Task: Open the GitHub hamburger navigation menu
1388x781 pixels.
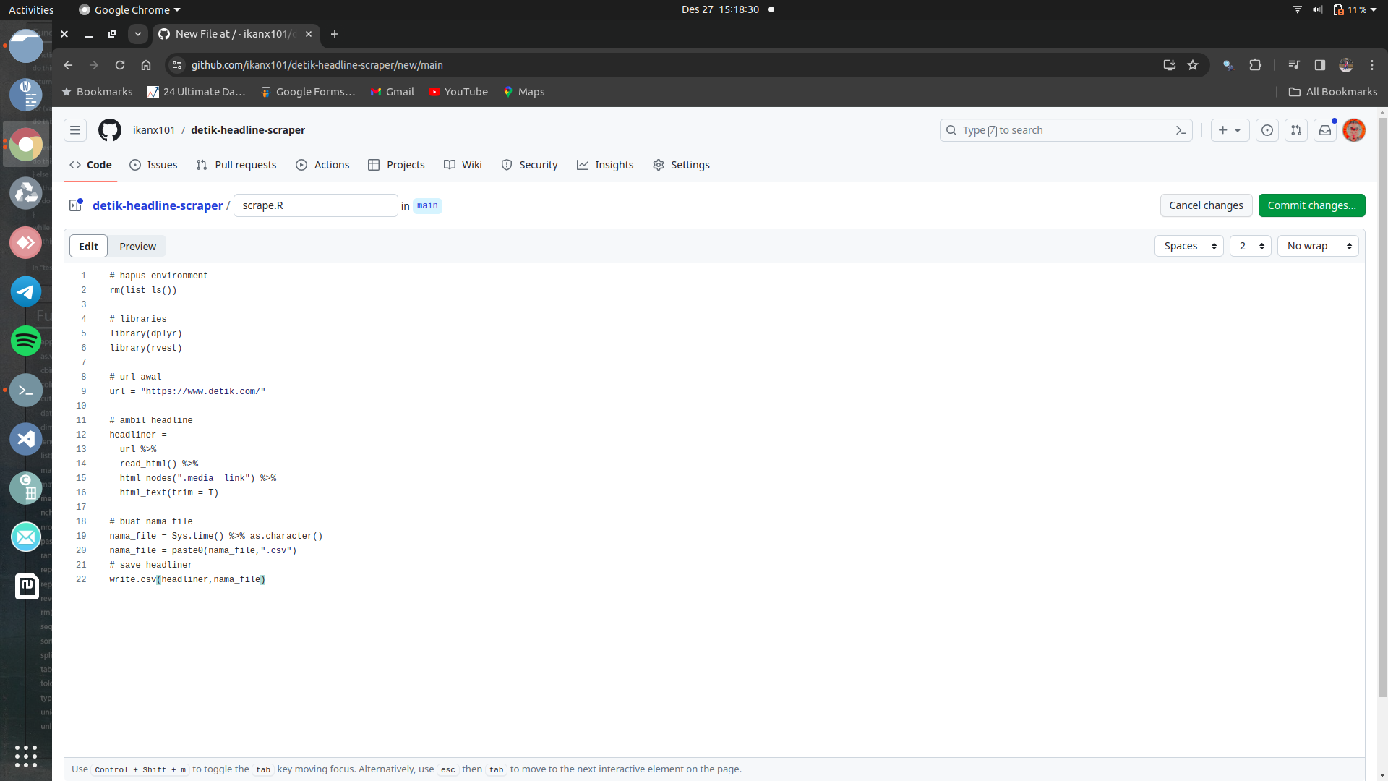Action: coord(75,130)
